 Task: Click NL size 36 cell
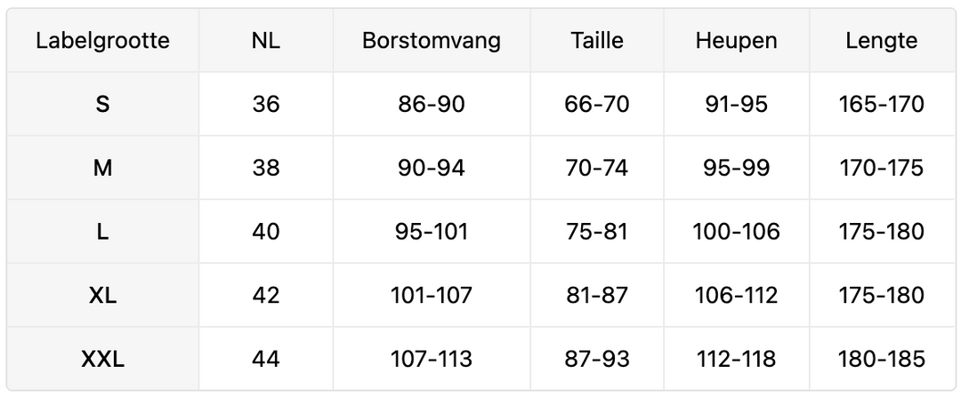coord(265,105)
